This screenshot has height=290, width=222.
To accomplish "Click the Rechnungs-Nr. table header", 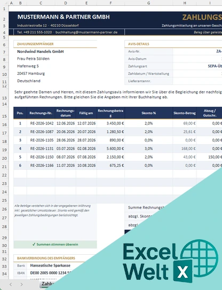I will (41, 113).
